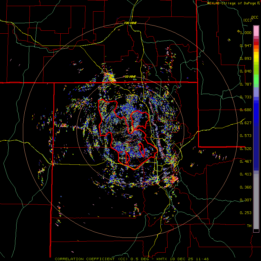The image size is (261, 261).
Task: Pick the bright green band of the color bar
Action: (256, 79)
